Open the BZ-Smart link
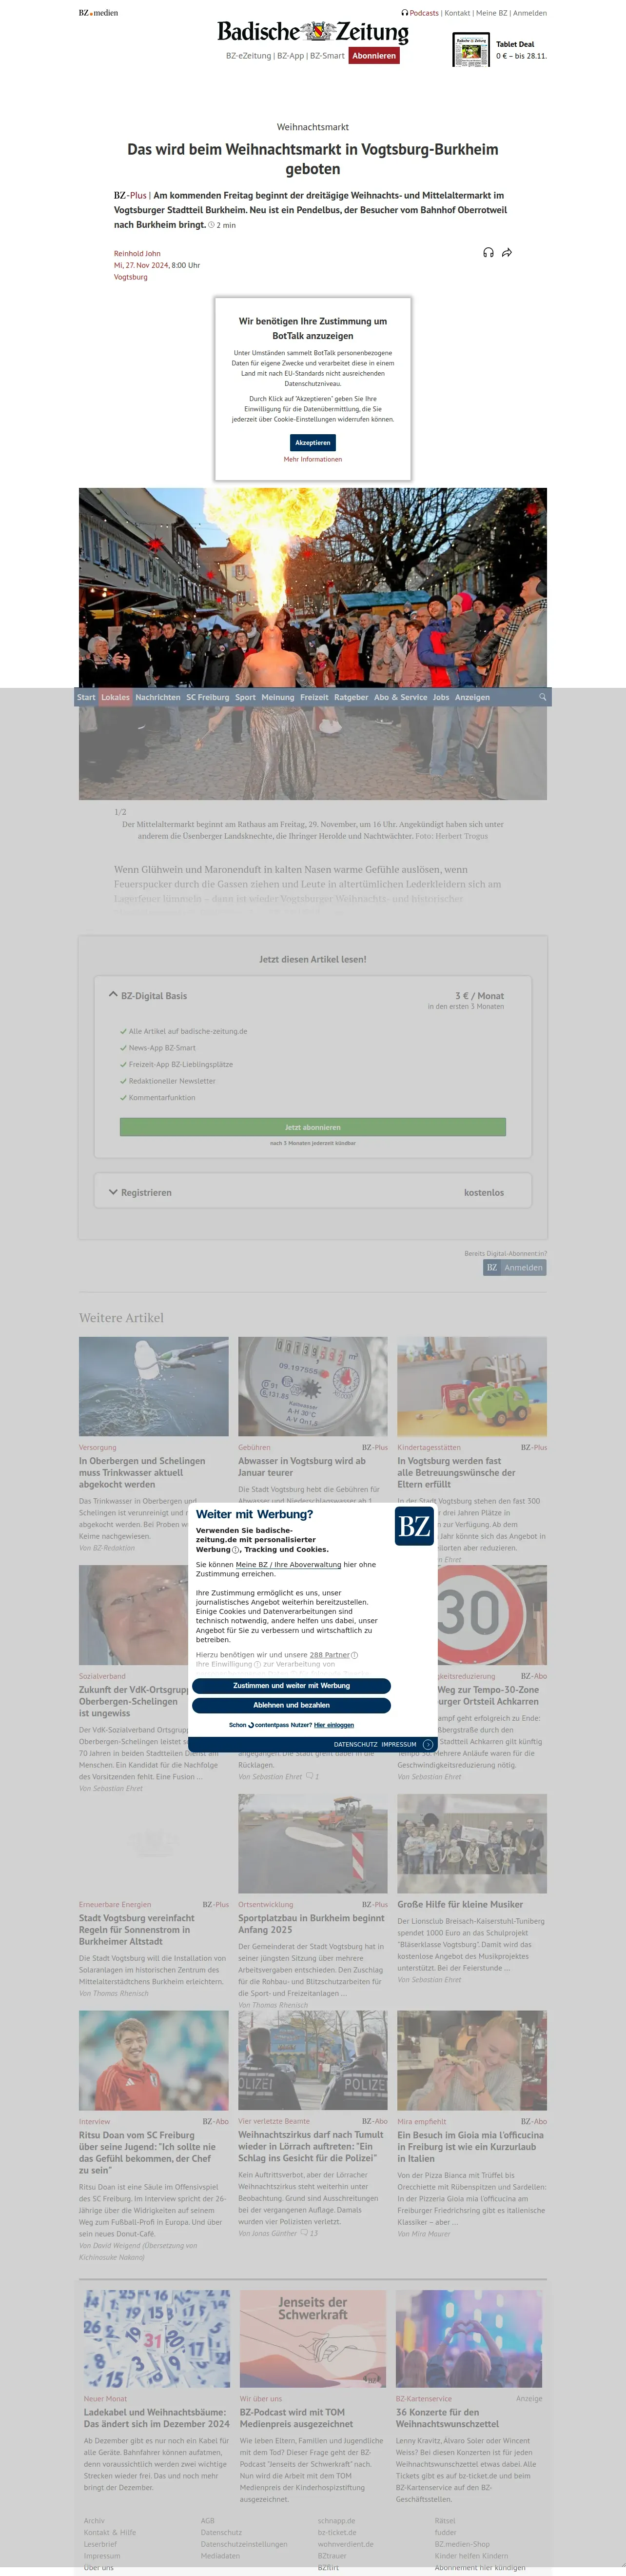This screenshot has height=2576, width=626. tap(327, 56)
